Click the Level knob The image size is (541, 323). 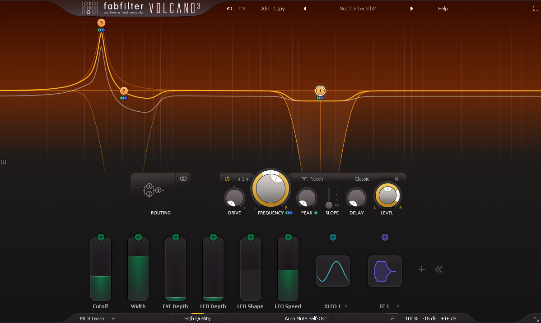(x=387, y=195)
